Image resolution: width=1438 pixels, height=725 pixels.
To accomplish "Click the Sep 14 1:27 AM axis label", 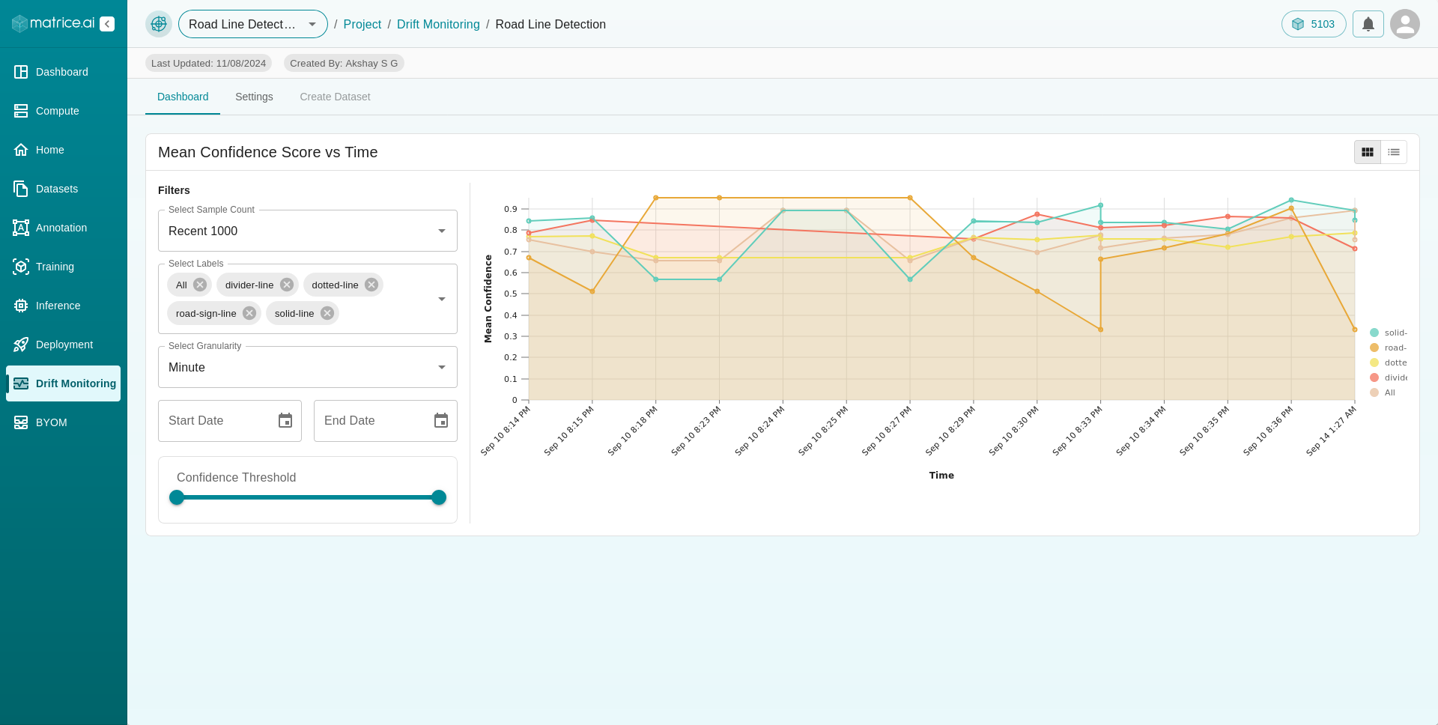I will click(x=1331, y=431).
